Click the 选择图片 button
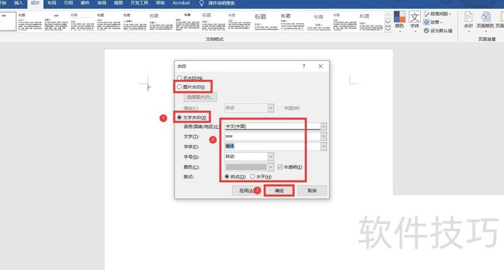 click(200, 97)
